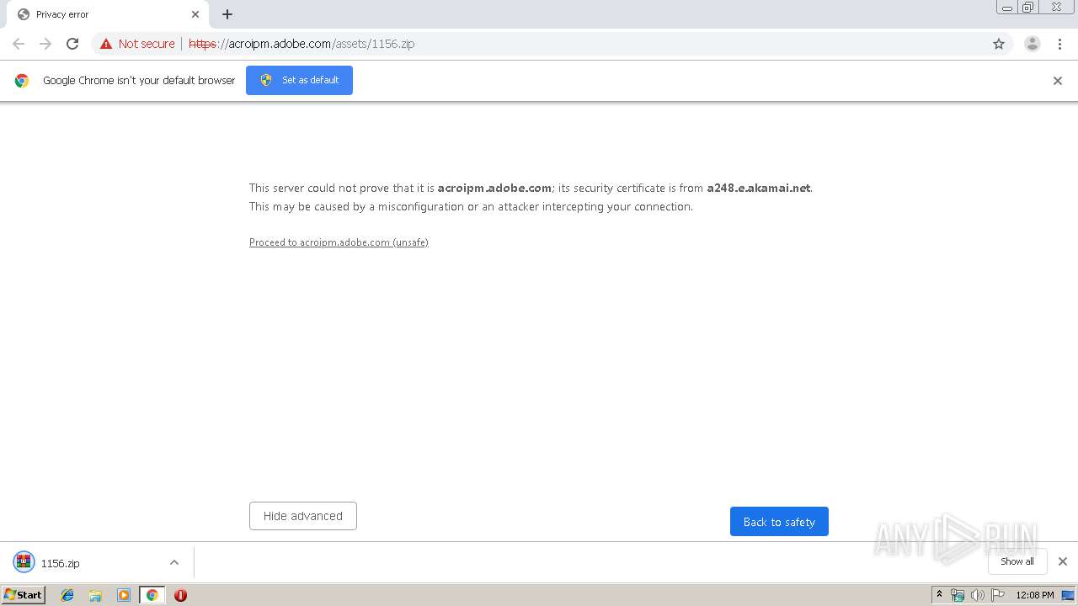Show hidden system tray icons
The width and height of the screenshot is (1078, 606).
[x=940, y=595]
